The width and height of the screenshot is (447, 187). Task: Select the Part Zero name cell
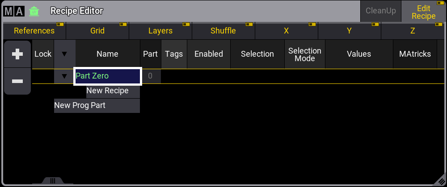pos(108,76)
